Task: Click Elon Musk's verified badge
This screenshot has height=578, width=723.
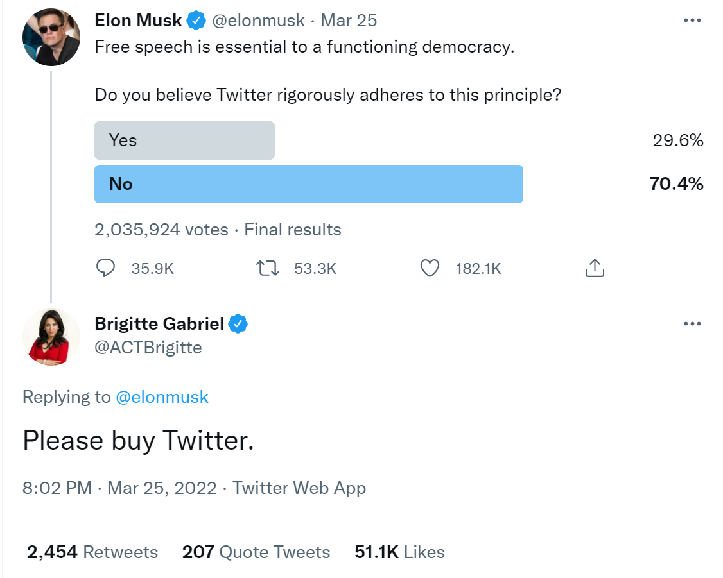Action: (x=196, y=21)
